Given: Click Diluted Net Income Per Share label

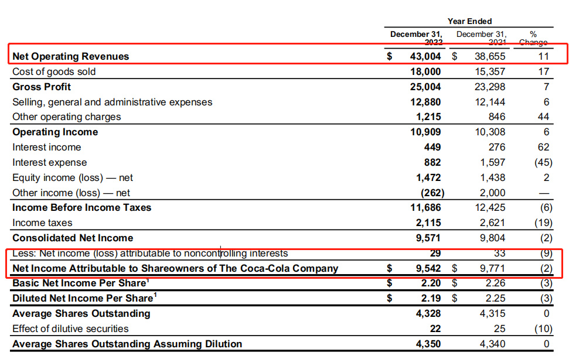Looking at the screenshot, I should (84, 298).
